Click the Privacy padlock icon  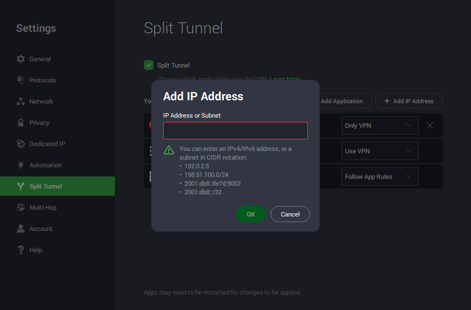[21, 122]
